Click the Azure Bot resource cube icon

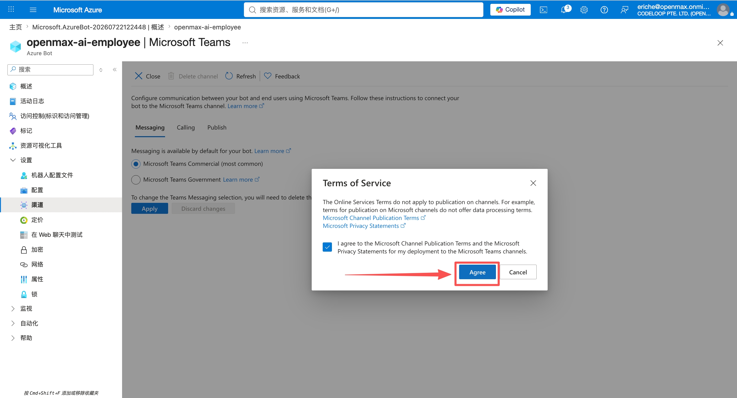click(15, 46)
